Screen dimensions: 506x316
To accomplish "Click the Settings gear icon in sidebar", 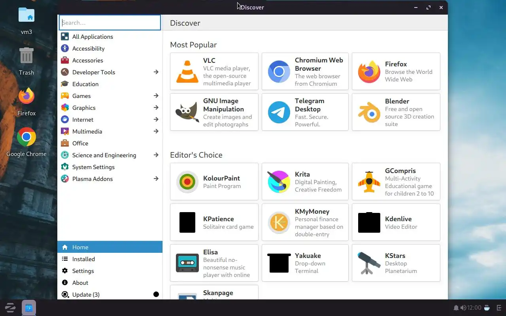I will coord(65,271).
